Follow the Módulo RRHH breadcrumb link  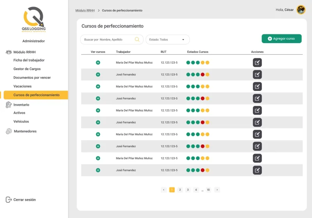point(85,10)
